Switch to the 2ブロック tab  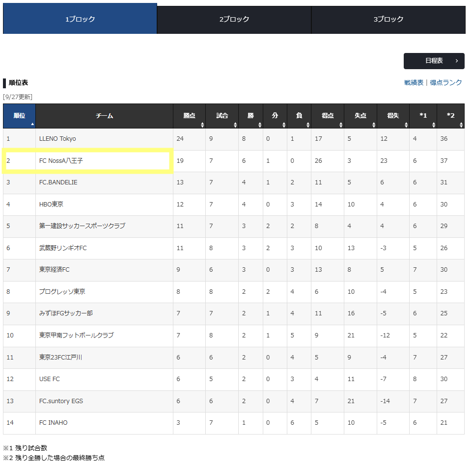[234, 20]
